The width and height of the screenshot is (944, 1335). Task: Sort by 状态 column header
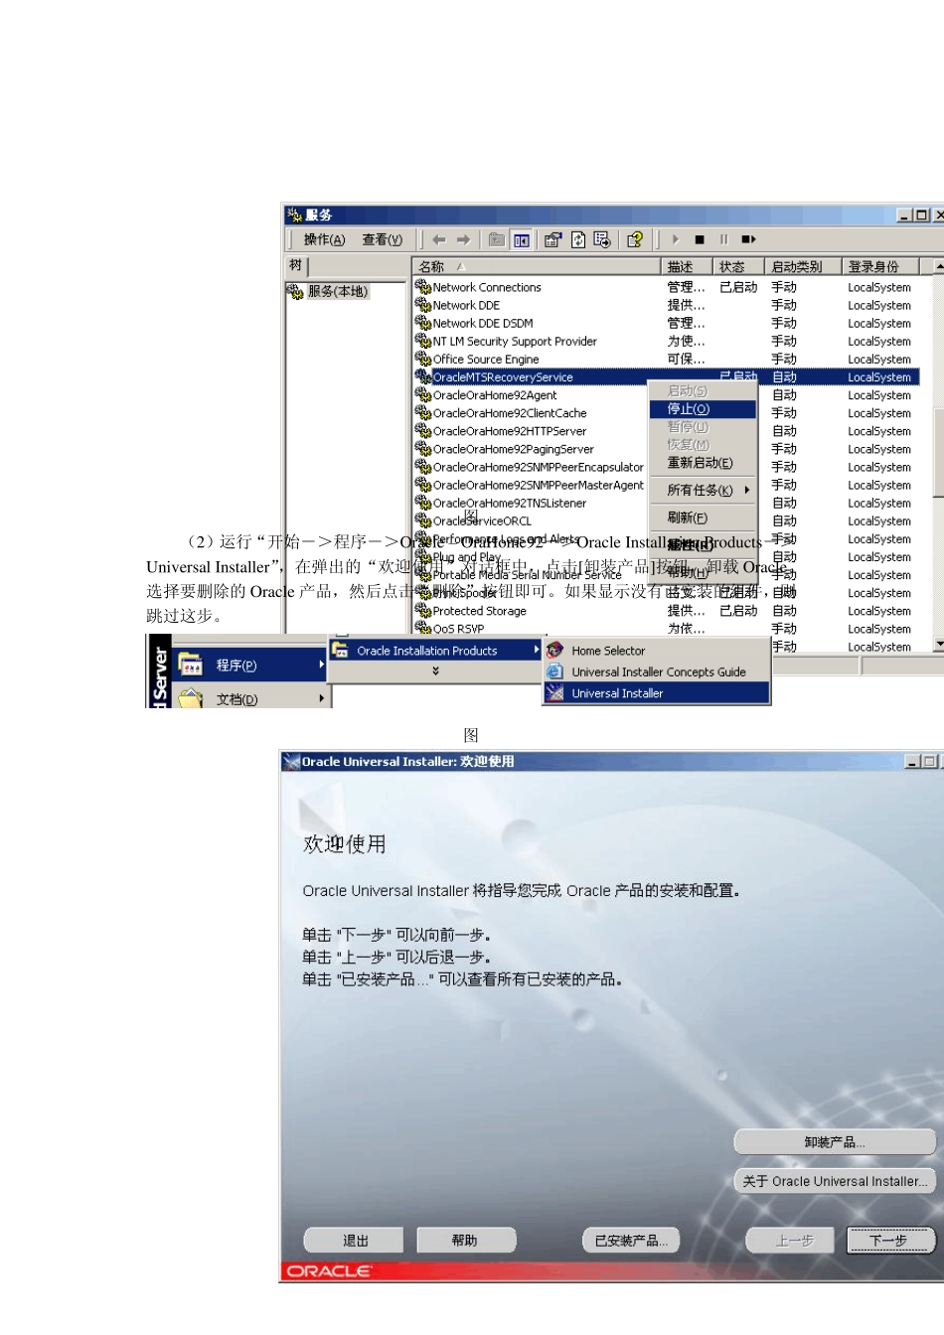pyautogui.click(x=738, y=266)
